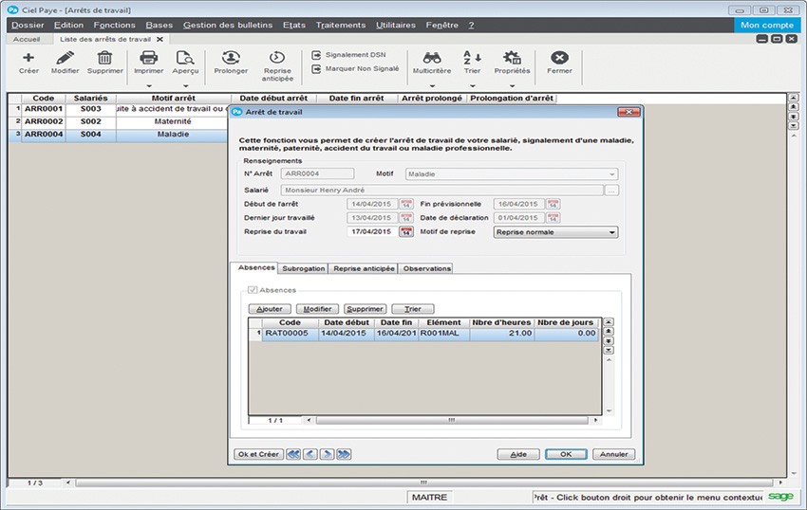Screen dimensions: 807x510
Task: Open the Trier sort dropdown
Action: [x=472, y=84]
